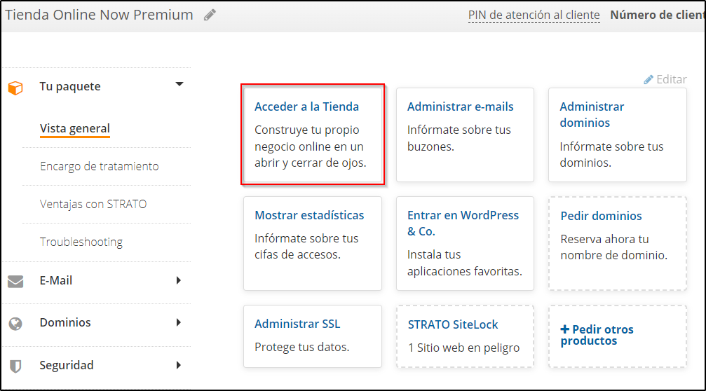Open Mostrar estadísticas

click(x=309, y=215)
